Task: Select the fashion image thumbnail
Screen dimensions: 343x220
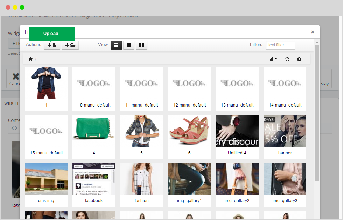Action: pyautogui.click(x=142, y=179)
